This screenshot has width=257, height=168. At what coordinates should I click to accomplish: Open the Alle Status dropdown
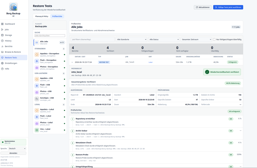click(x=164, y=40)
